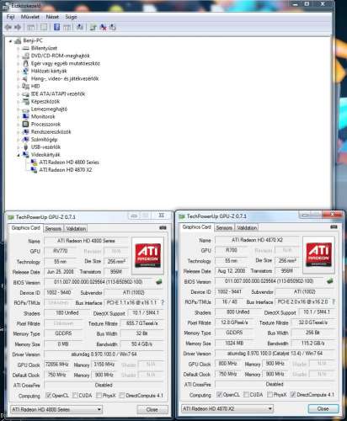This screenshot has width=347, height=421.
Task: Click the Bus Interface question mark in HD 4800 Series GPU-Z
Action: [163, 302]
